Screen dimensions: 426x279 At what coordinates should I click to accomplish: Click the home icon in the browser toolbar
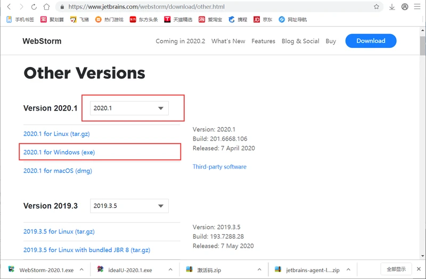pyautogui.click(x=47, y=7)
